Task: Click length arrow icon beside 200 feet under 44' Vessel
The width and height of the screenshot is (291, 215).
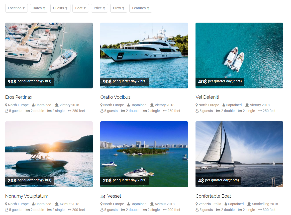Action: coord(165,210)
